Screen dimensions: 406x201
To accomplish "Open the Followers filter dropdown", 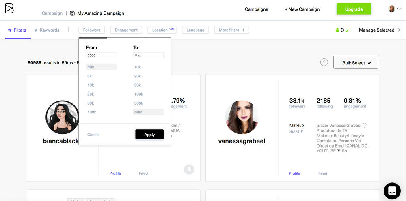I will [92, 30].
